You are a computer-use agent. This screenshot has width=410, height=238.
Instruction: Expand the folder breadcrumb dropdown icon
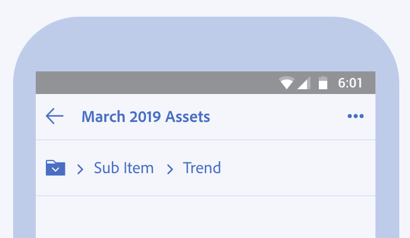click(55, 168)
